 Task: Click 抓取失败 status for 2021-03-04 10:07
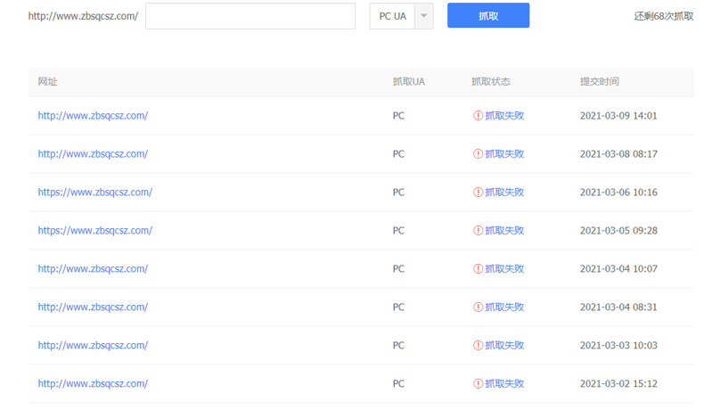tap(504, 269)
